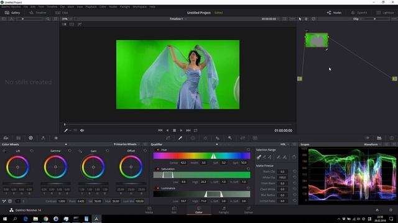Choose the picker add tool
Viewport: 398px width, 223px height.
click(270, 157)
